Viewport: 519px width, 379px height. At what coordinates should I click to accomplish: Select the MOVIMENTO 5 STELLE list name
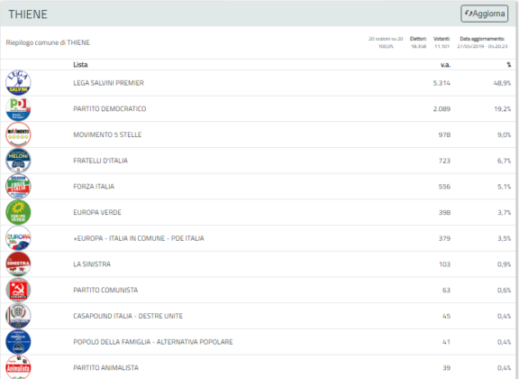pos(107,134)
